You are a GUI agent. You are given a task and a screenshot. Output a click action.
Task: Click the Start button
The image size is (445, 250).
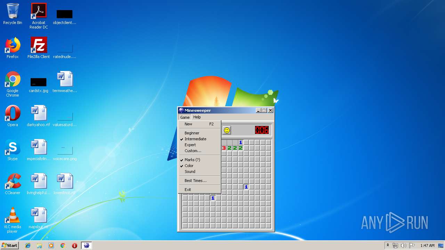(x=9, y=245)
